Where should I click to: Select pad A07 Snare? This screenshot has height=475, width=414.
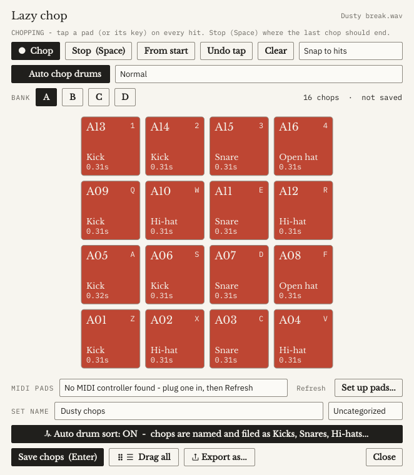(x=239, y=275)
